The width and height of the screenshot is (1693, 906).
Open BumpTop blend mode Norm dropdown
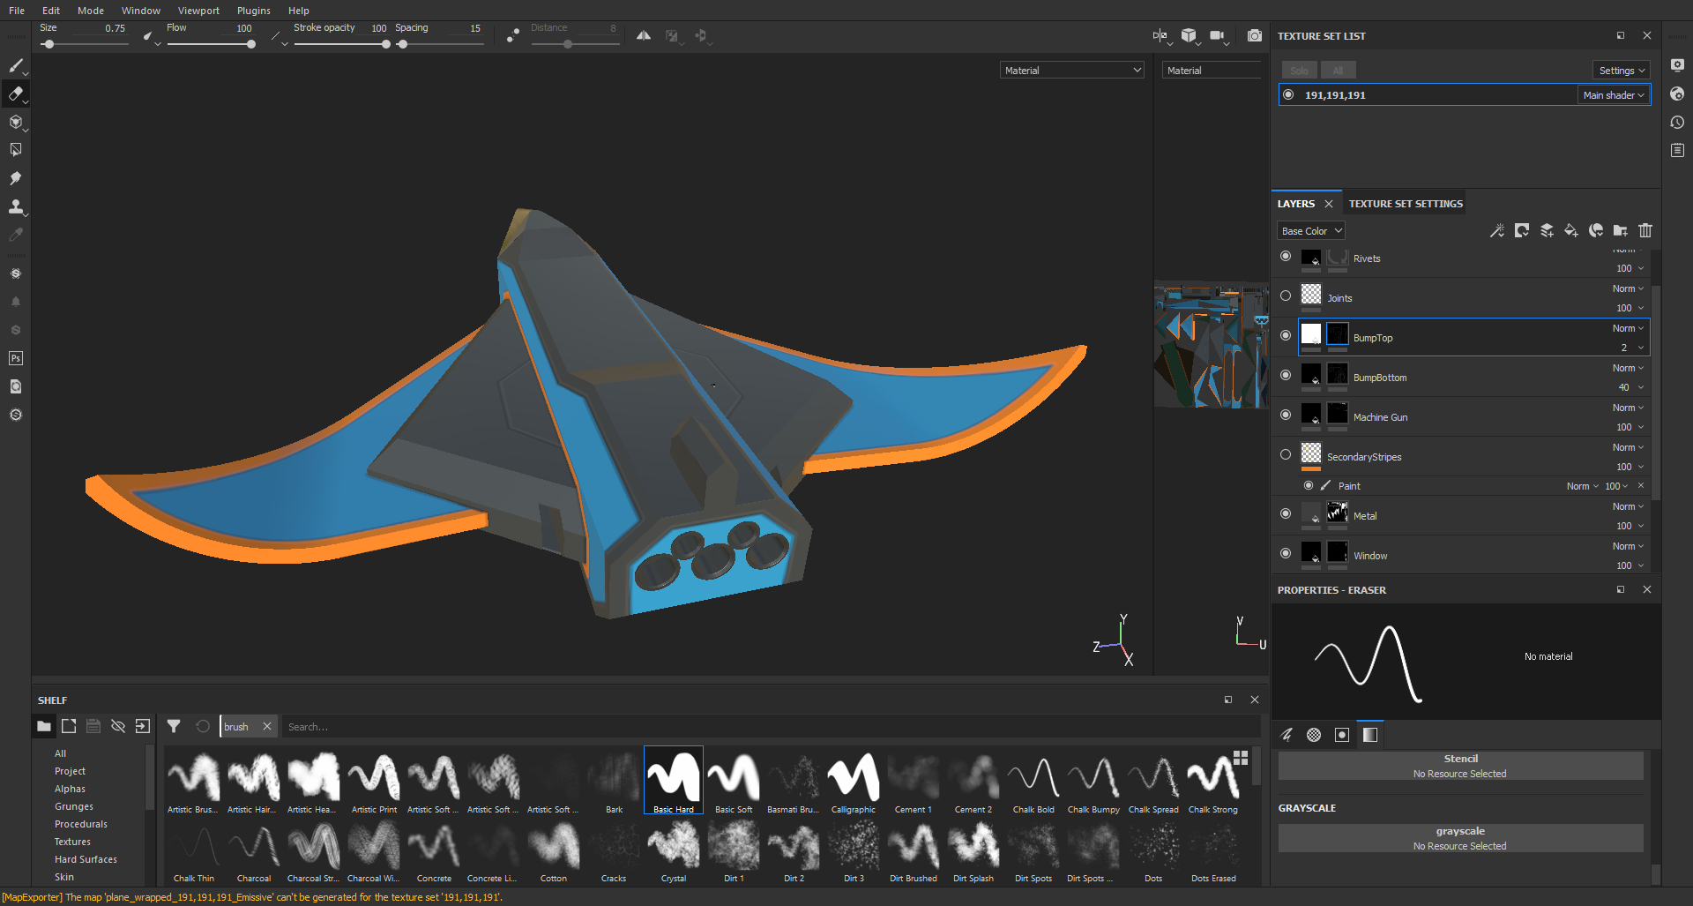coord(1628,328)
